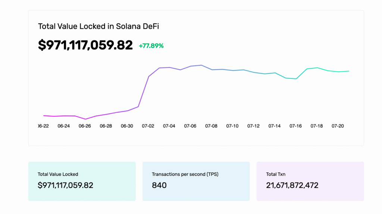The height and width of the screenshot is (214, 382).
Task: Click the green +77.89% change badge
Action: coord(151,46)
